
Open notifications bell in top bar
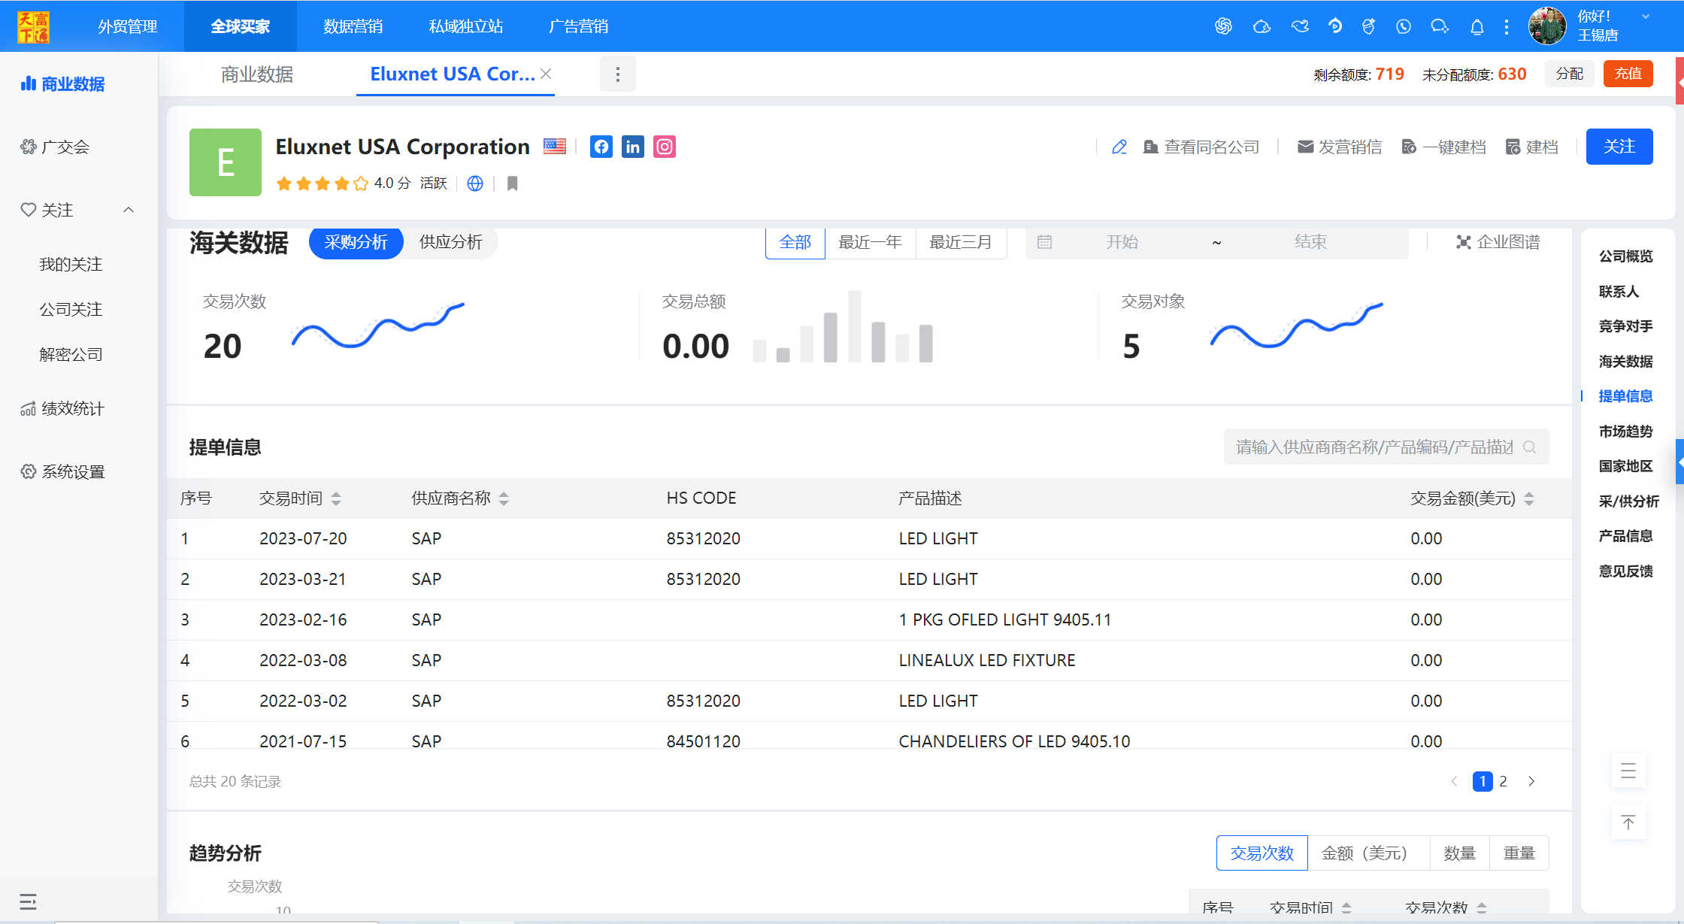1477,27
